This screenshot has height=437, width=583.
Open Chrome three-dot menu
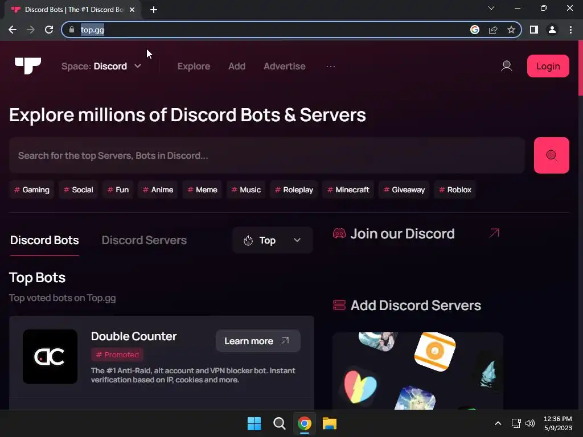point(570,30)
